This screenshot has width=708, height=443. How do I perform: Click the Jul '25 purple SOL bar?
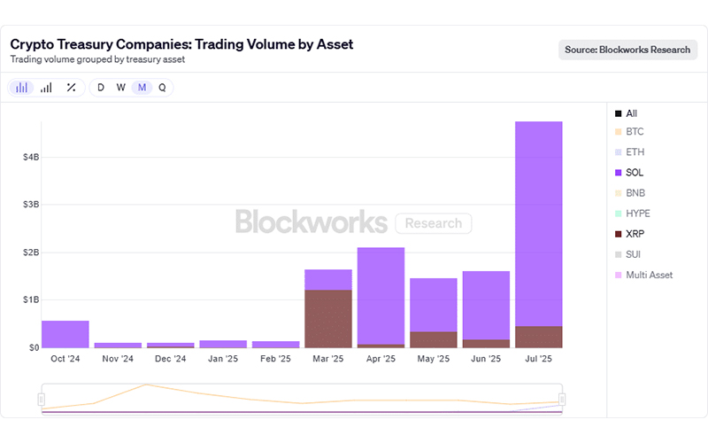coord(539,224)
